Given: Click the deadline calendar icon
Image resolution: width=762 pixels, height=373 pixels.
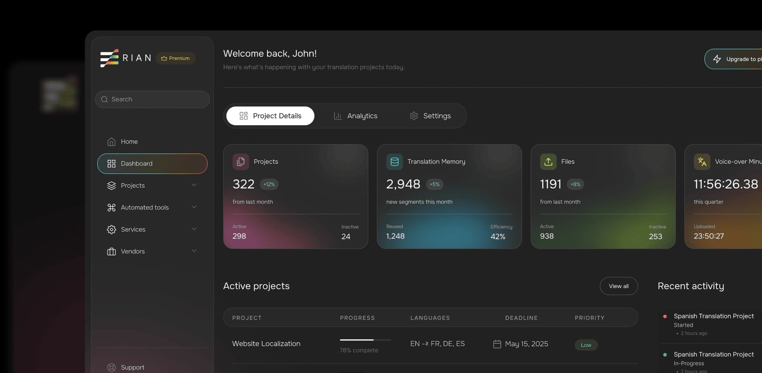Looking at the screenshot, I should click(x=497, y=344).
